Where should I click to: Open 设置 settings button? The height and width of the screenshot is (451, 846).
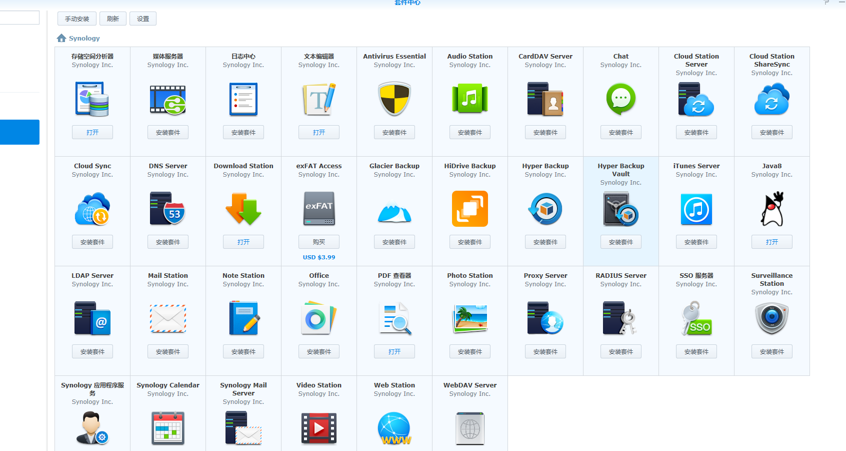(x=143, y=19)
